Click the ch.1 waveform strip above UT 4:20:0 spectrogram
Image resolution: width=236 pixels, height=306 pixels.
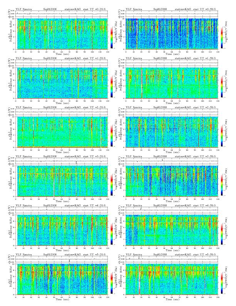62,210
